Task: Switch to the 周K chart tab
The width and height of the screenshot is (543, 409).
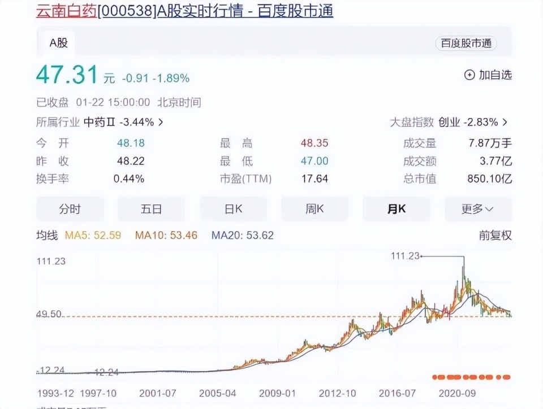Action: [x=315, y=209]
